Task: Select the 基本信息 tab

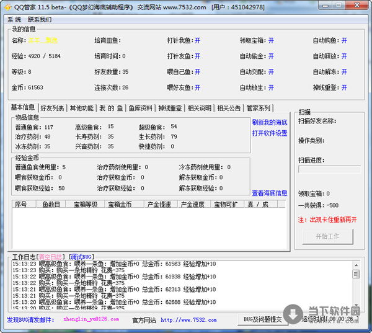Action: pos(23,107)
